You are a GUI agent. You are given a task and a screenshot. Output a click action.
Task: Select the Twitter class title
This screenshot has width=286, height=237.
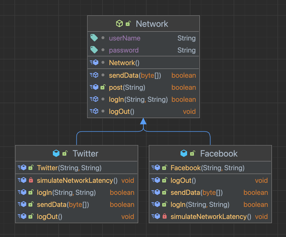pyautogui.click(x=85, y=154)
